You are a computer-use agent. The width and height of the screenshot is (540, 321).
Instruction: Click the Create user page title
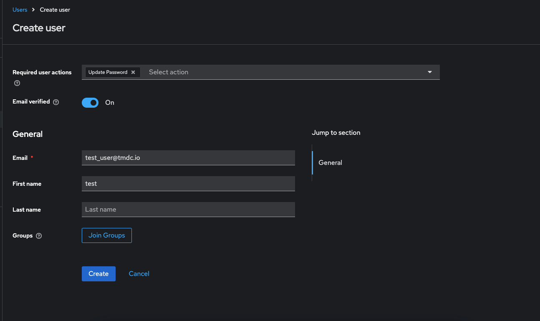tap(39, 28)
